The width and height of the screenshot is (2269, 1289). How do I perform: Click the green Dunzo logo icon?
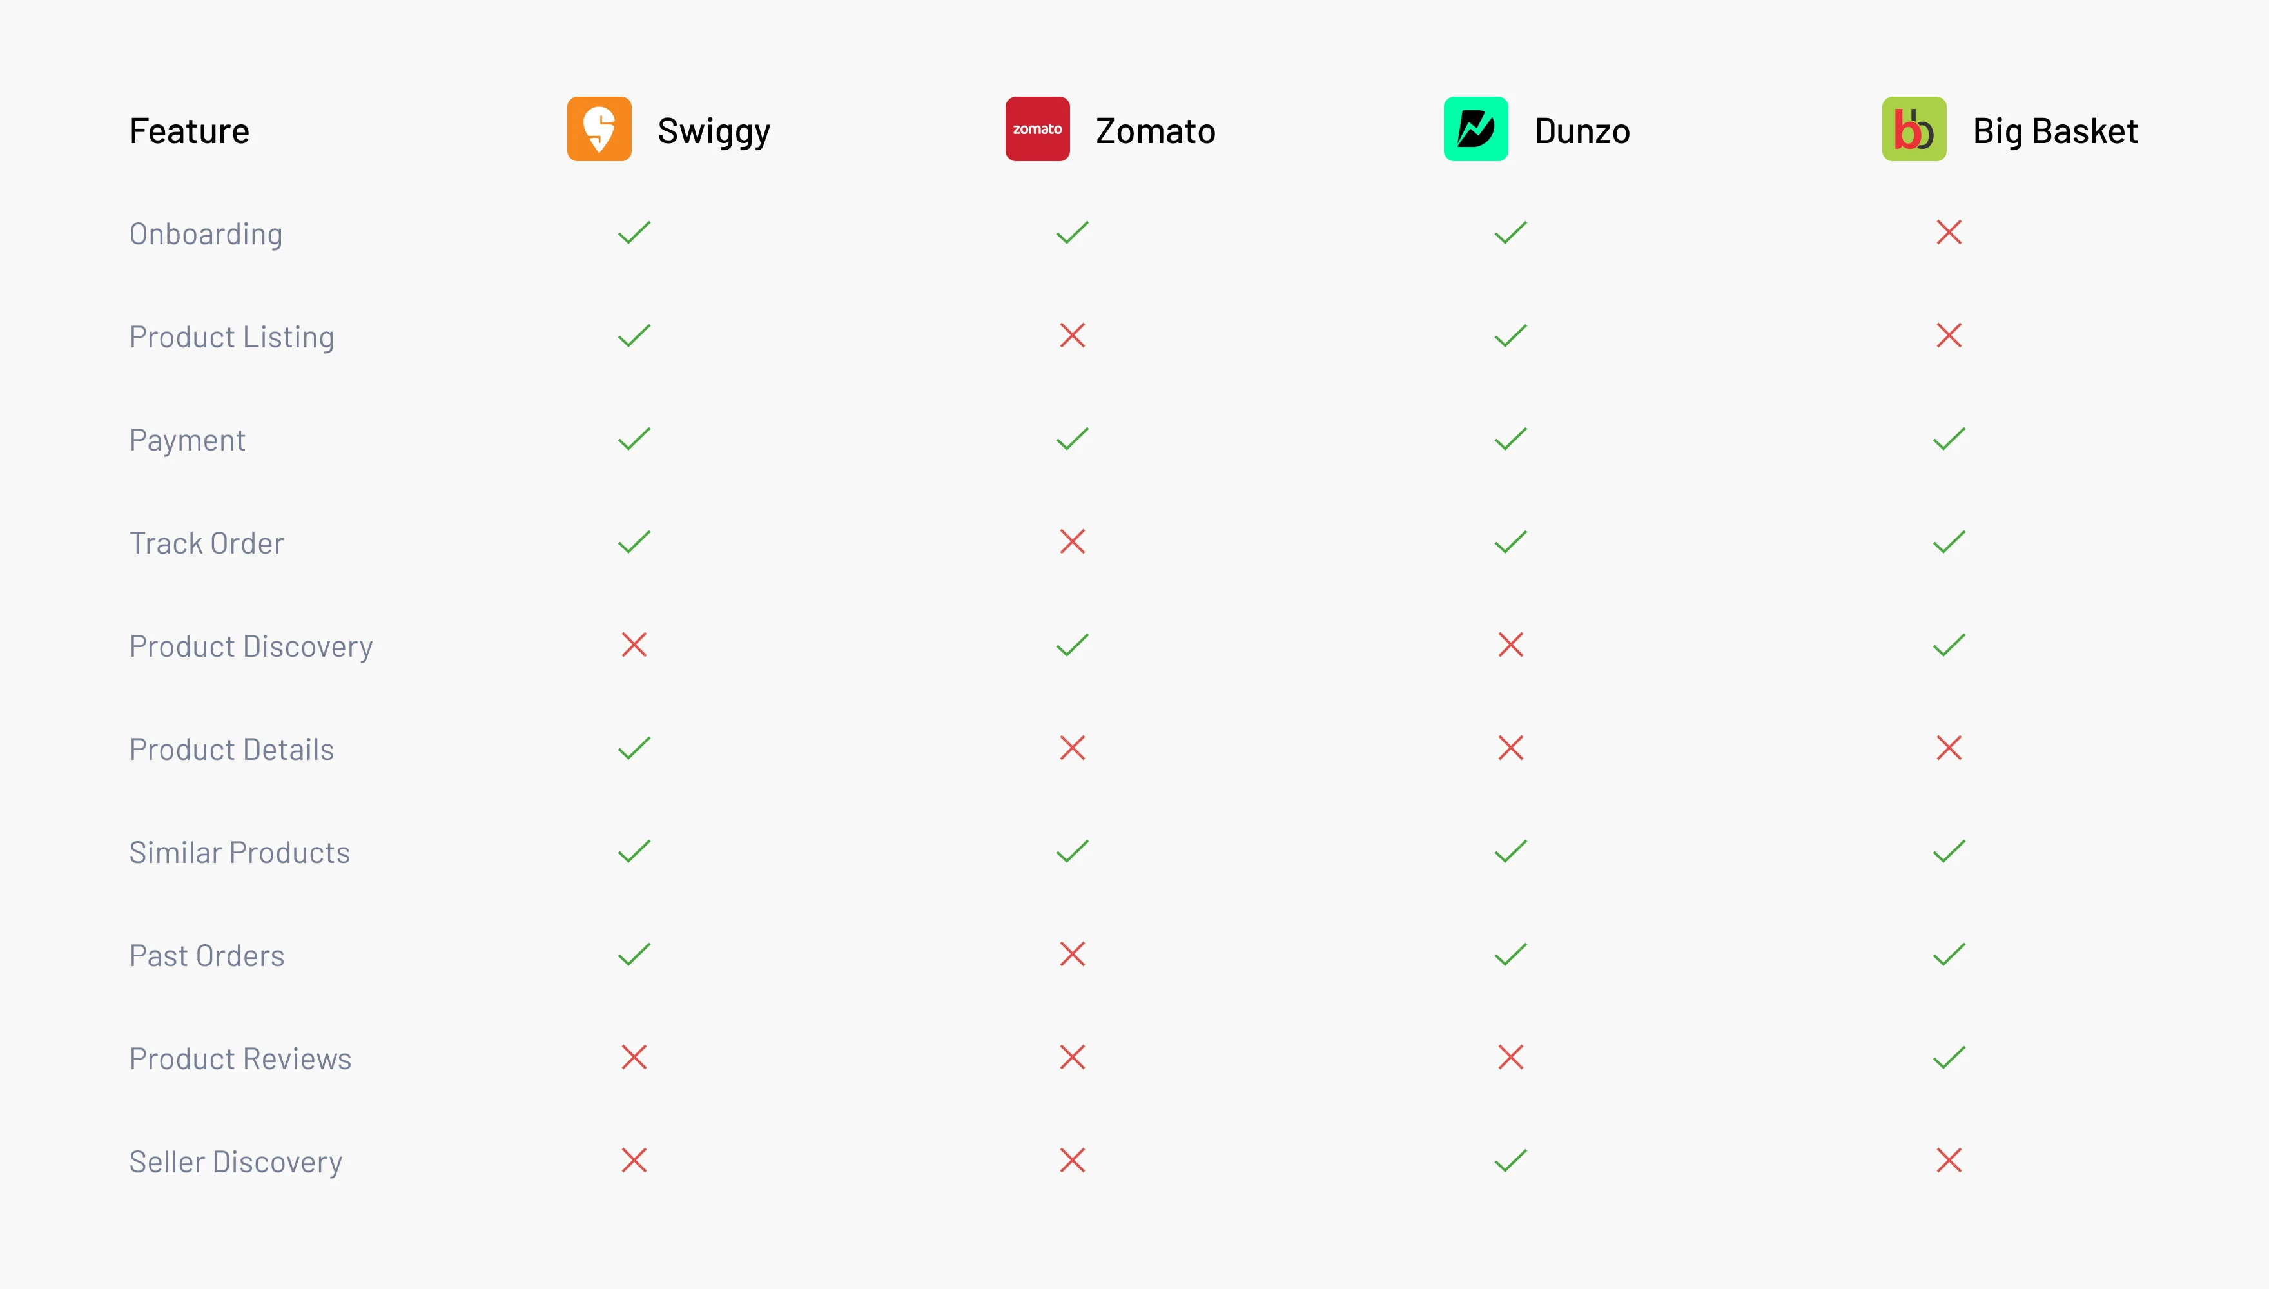point(1475,130)
